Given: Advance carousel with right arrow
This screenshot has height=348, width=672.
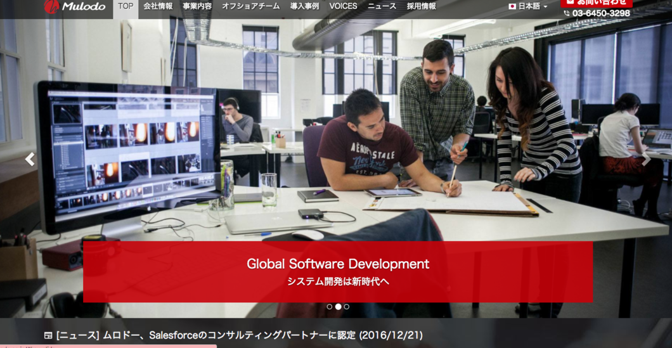Looking at the screenshot, I should [x=645, y=160].
